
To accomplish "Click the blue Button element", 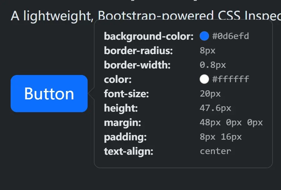I will click(49, 93).
